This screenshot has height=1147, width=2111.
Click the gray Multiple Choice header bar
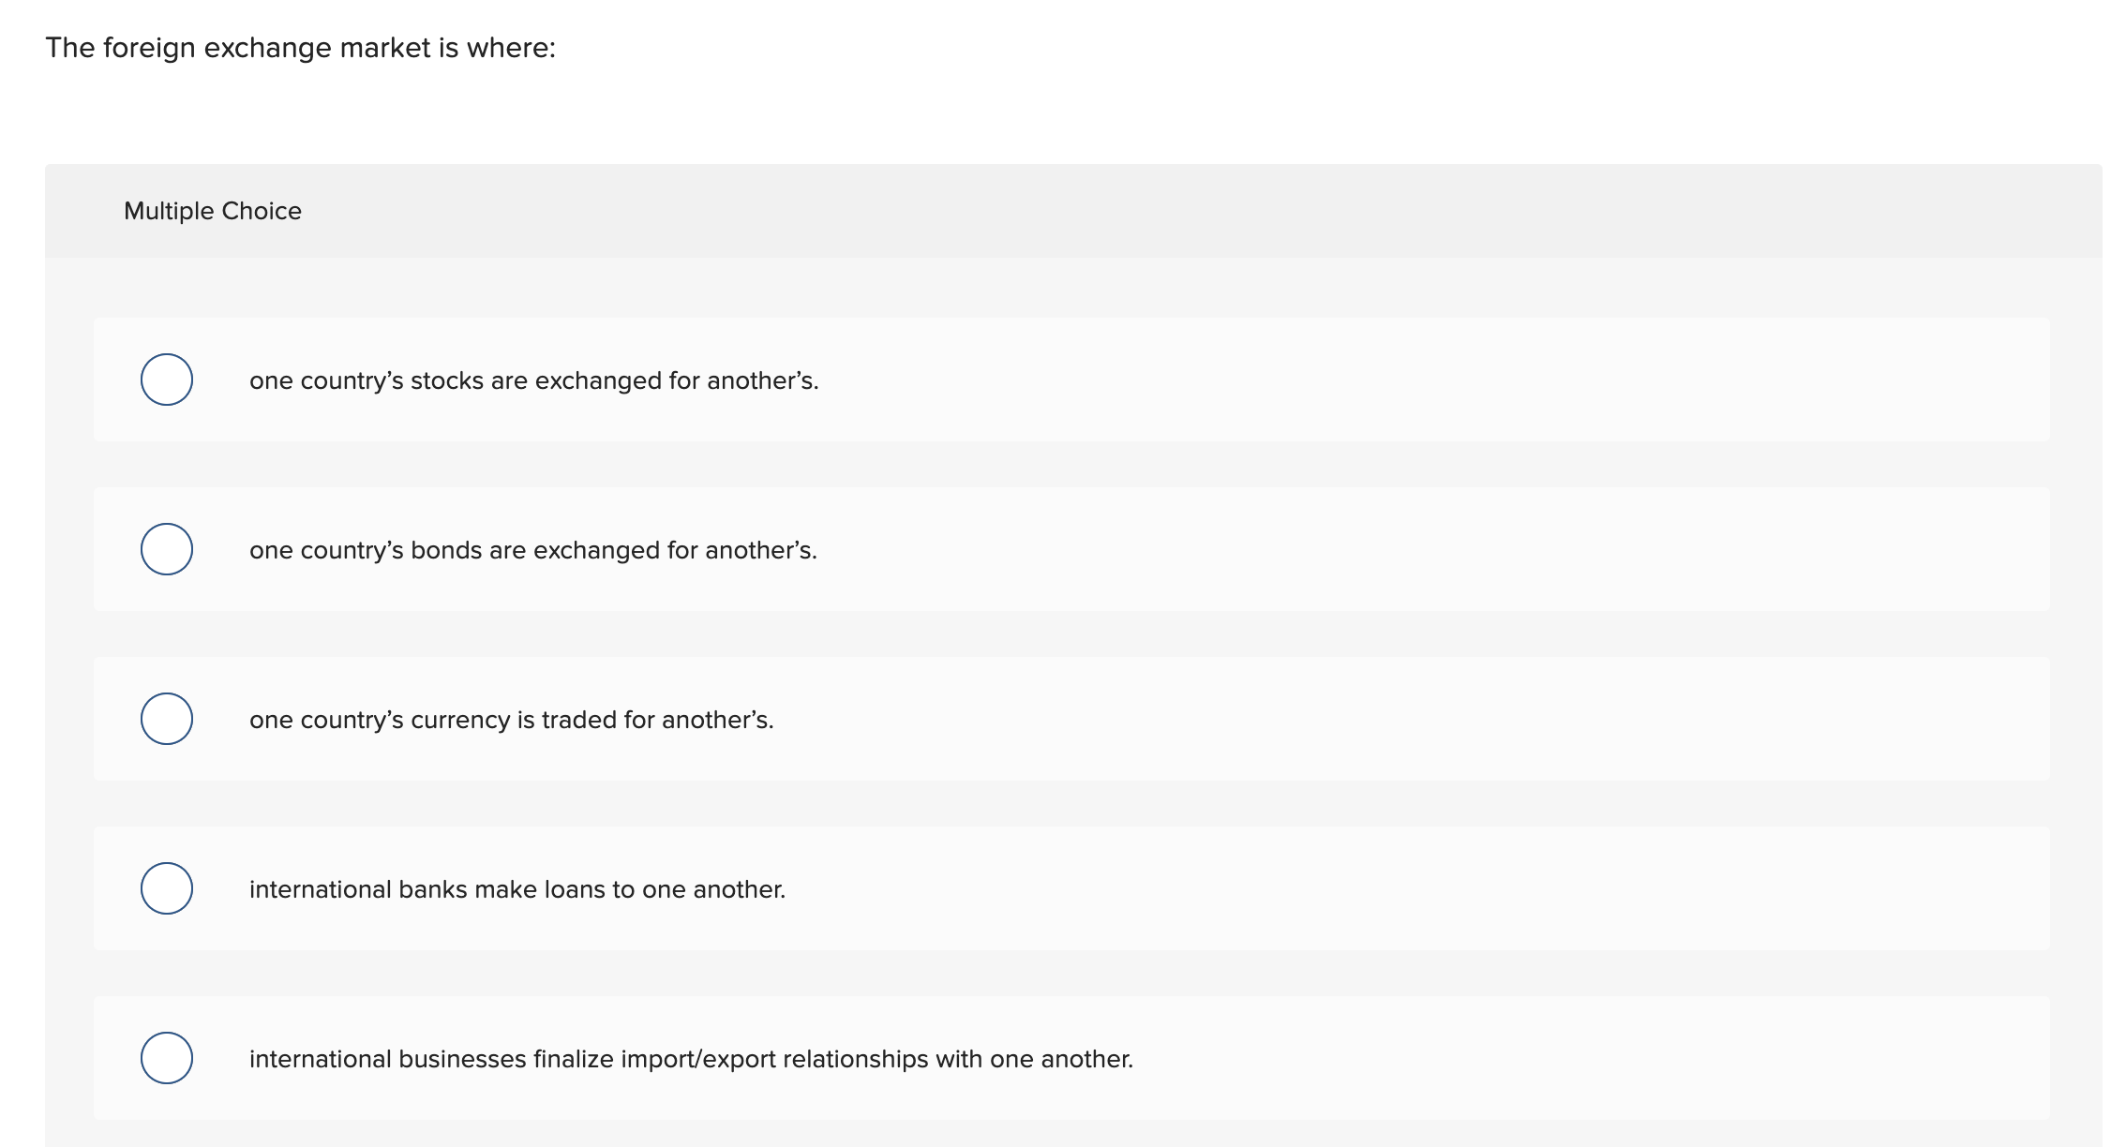coord(1125,211)
